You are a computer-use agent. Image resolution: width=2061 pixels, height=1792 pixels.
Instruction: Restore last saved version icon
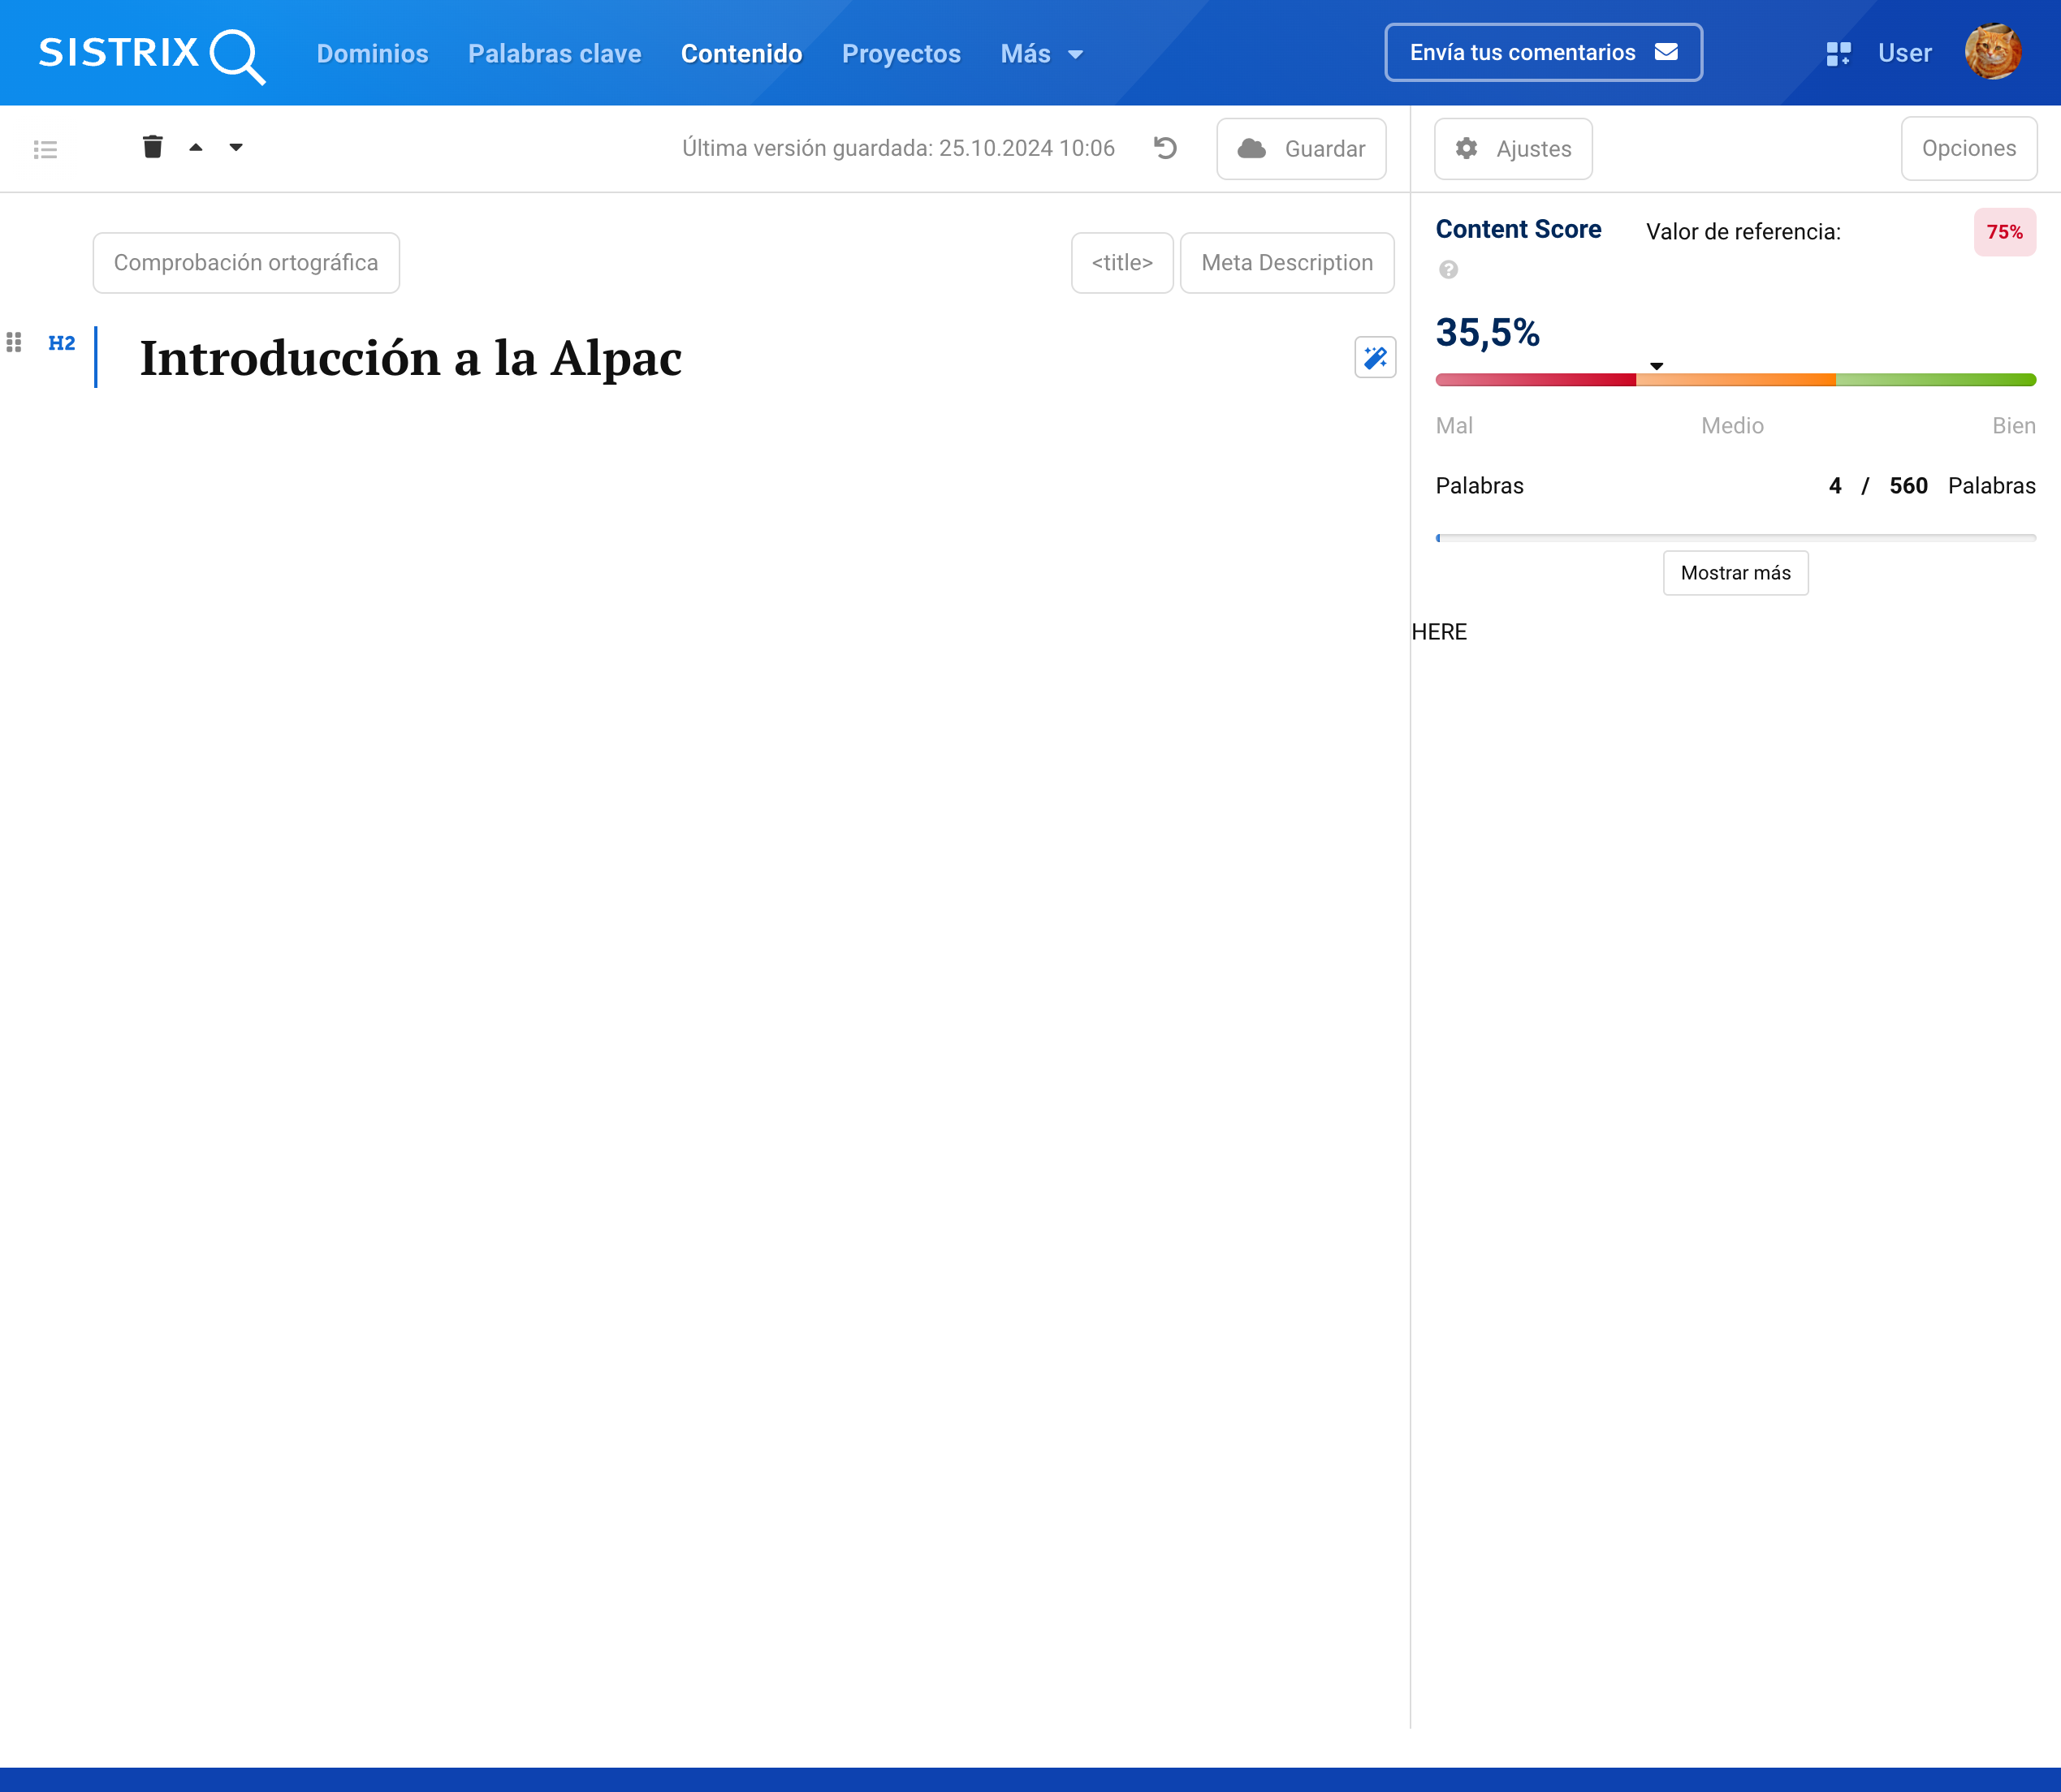pos(1165,148)
